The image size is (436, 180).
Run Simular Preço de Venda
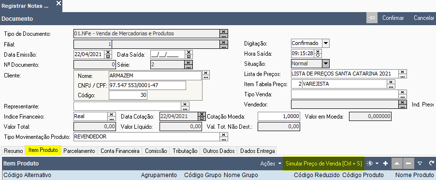[324, 164]
